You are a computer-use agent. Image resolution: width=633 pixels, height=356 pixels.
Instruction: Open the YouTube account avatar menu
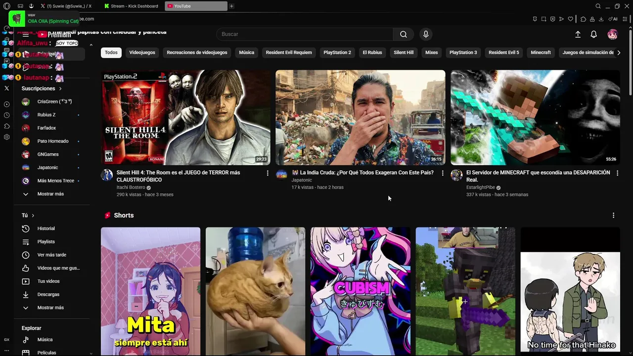click(612, 34)
